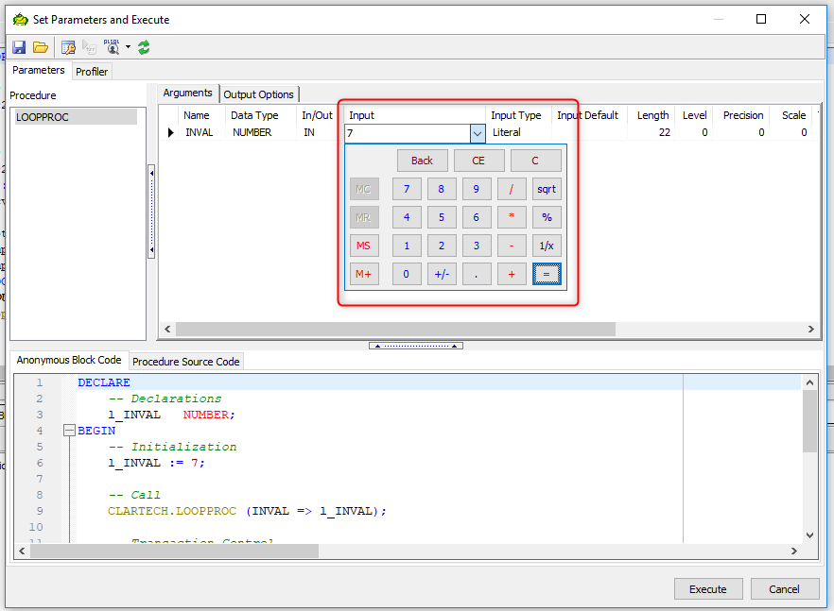Click the INVAL argument name cell

[x=202, y=132]
